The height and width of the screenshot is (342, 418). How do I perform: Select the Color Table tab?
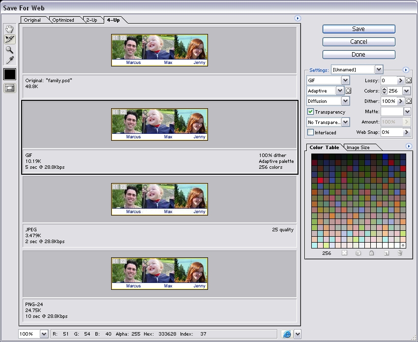[x=324, y=148]
